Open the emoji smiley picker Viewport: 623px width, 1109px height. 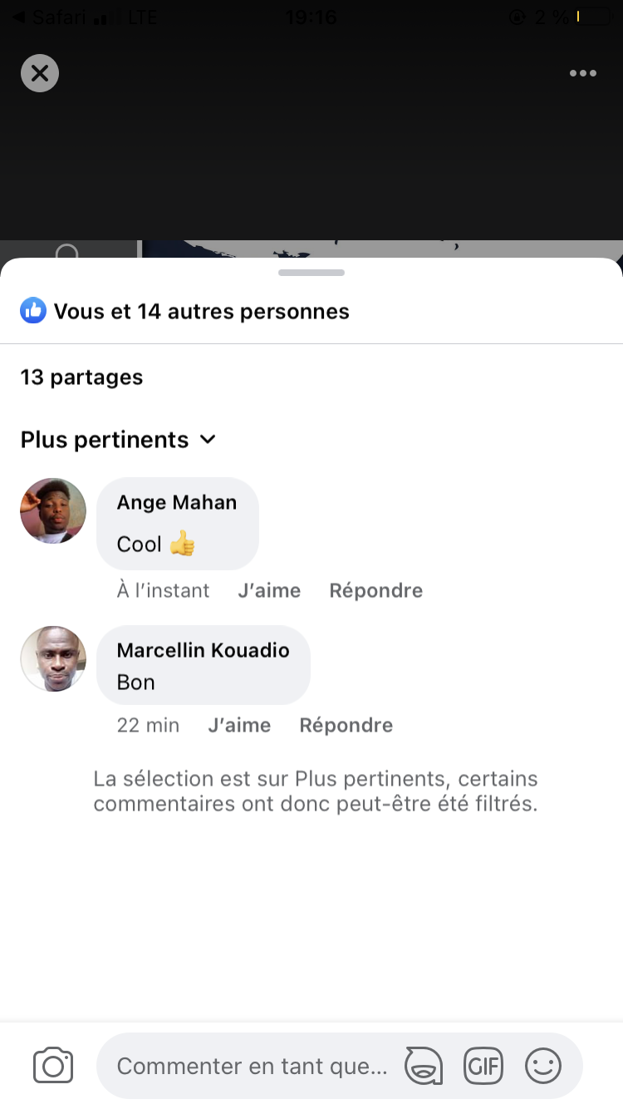[543, 1066]
